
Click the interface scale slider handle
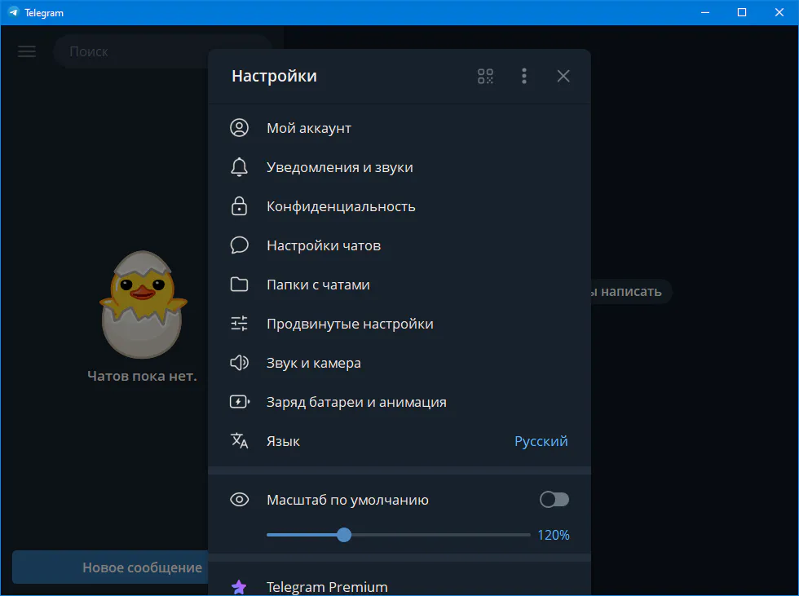[344, 535]
